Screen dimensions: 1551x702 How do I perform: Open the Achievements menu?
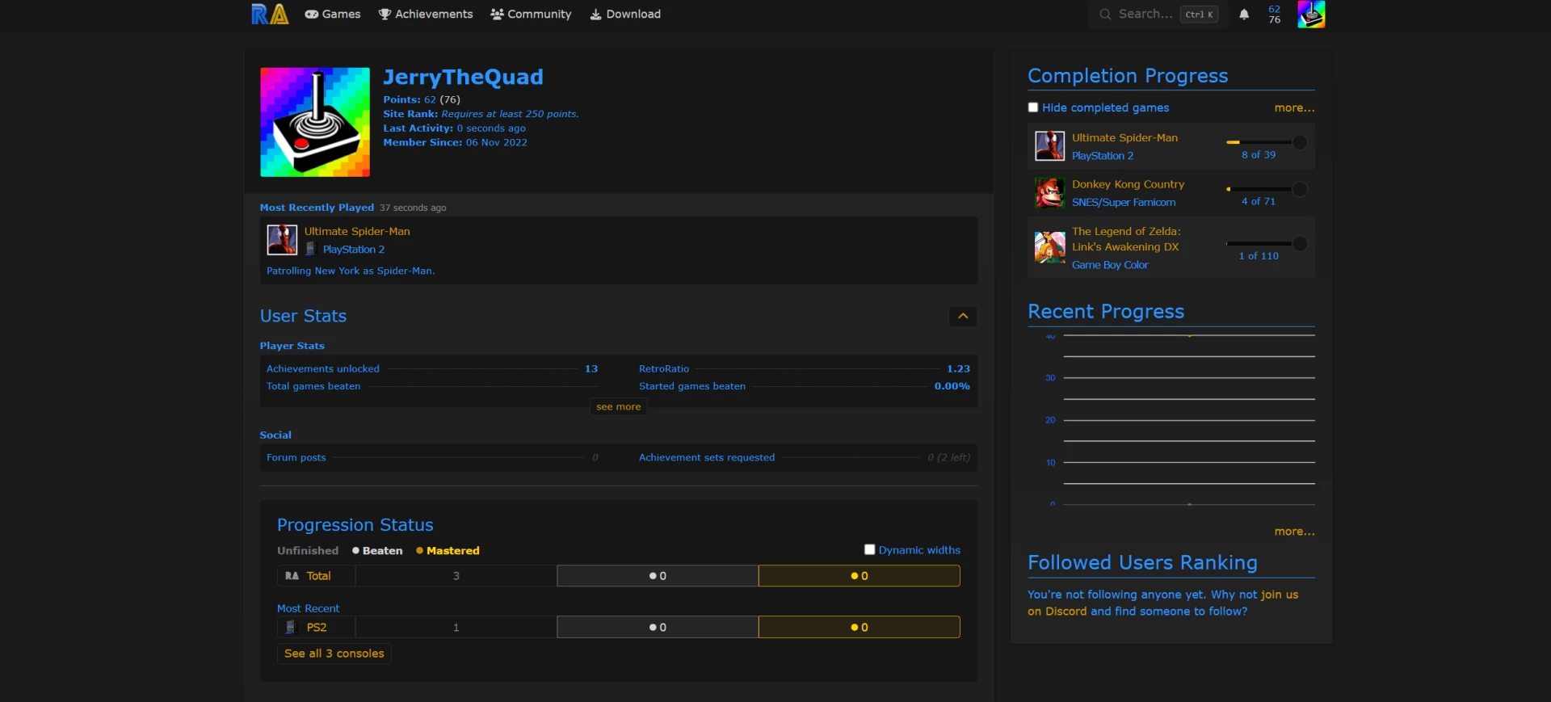point(426,15)
